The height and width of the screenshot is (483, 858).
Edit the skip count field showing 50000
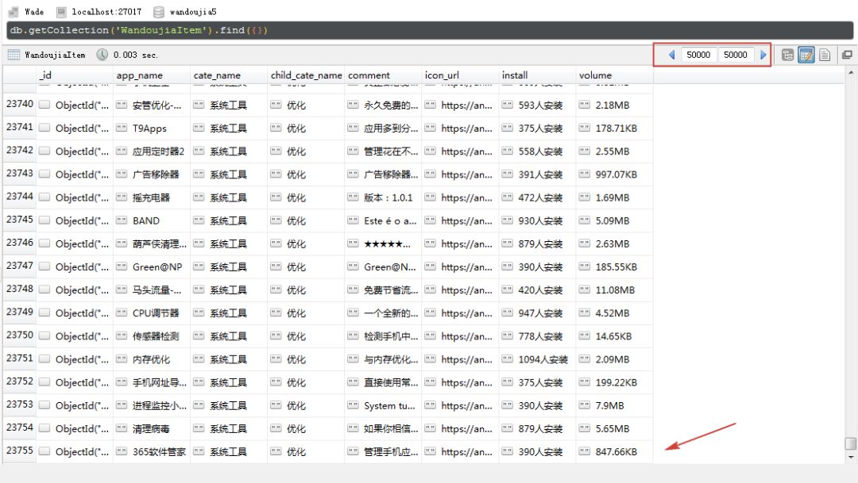[698, 54]
